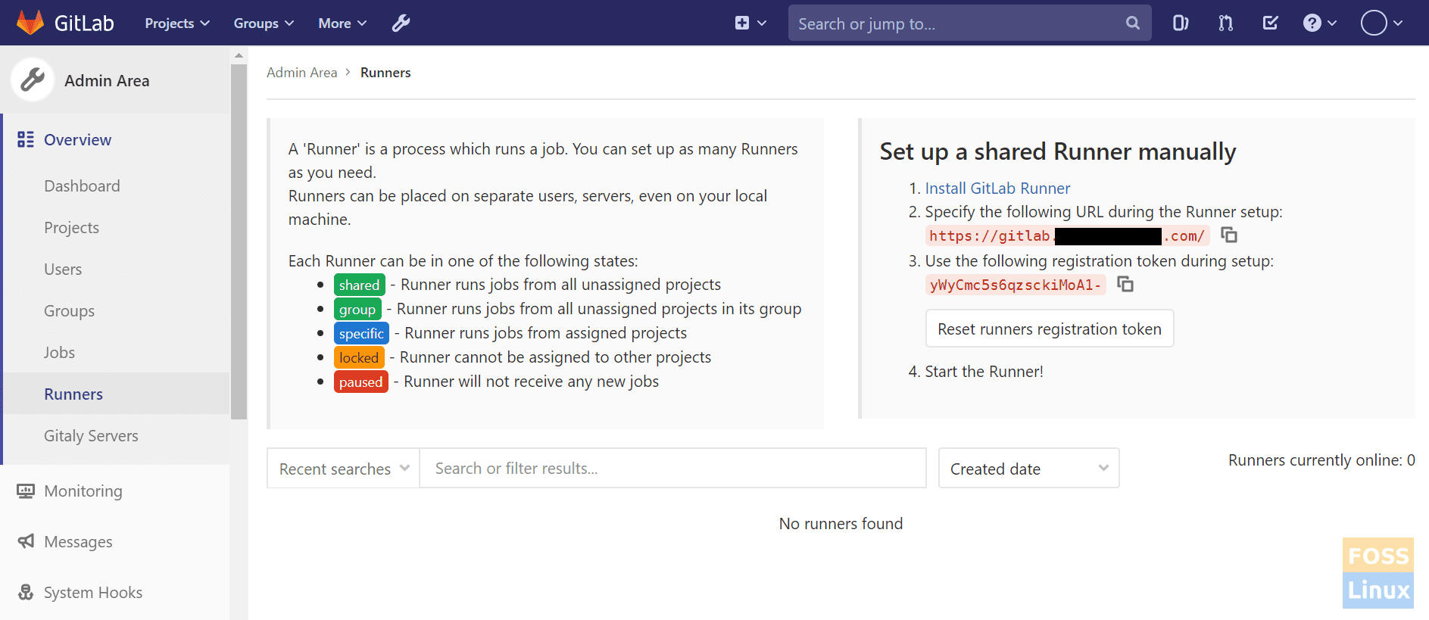Click the green shared state badge
This screenshot has height=620, width=1429.
[x=359, y=285]
